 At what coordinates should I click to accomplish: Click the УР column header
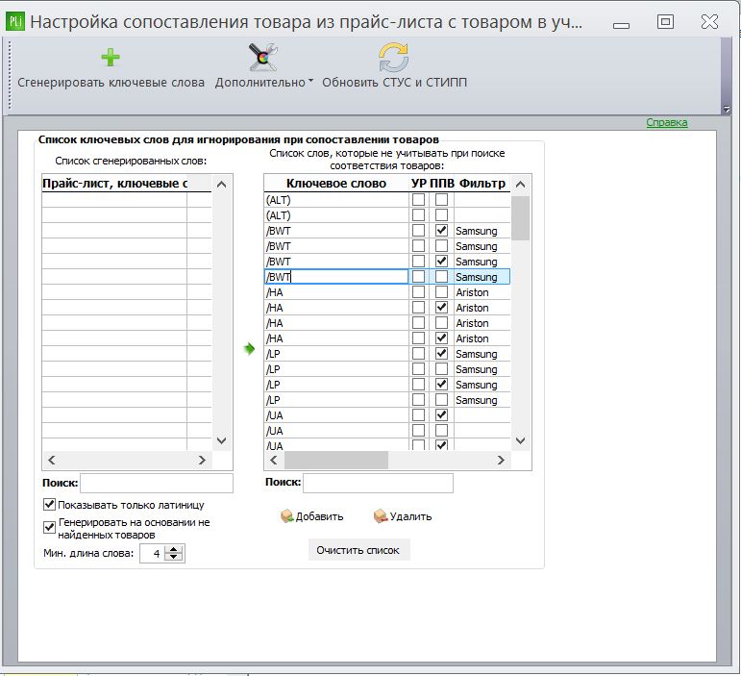419,184
